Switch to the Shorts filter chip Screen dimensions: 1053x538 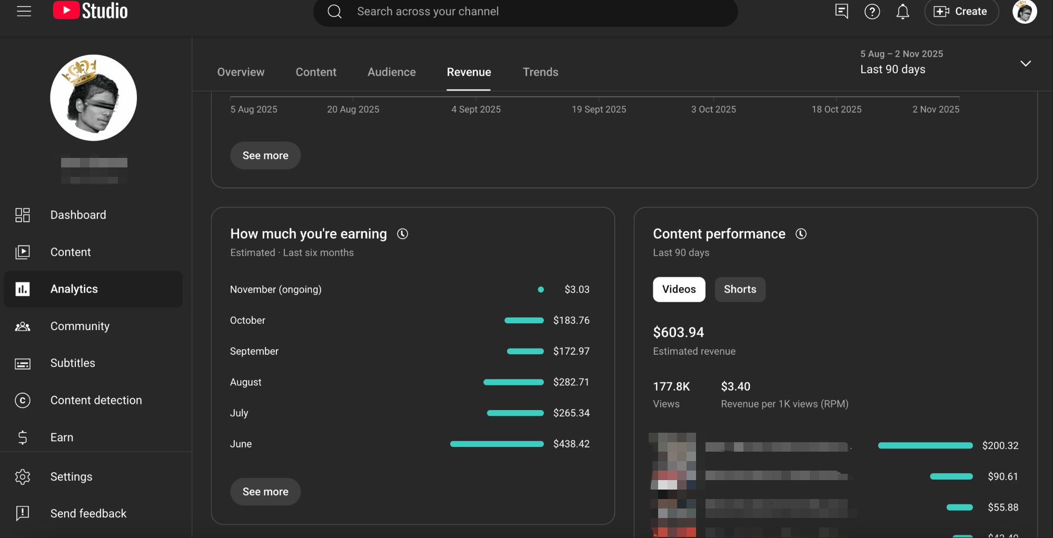click(740, 289)
